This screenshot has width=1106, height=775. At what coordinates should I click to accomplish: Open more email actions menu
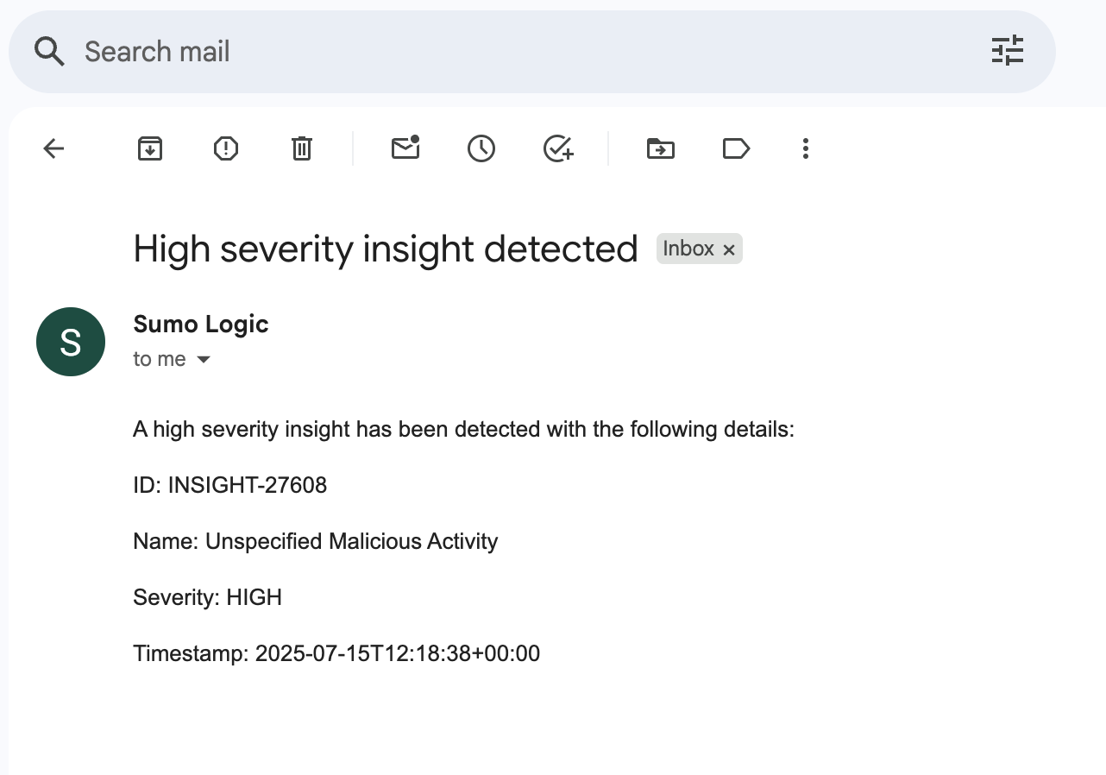click(x=805, y=148)
